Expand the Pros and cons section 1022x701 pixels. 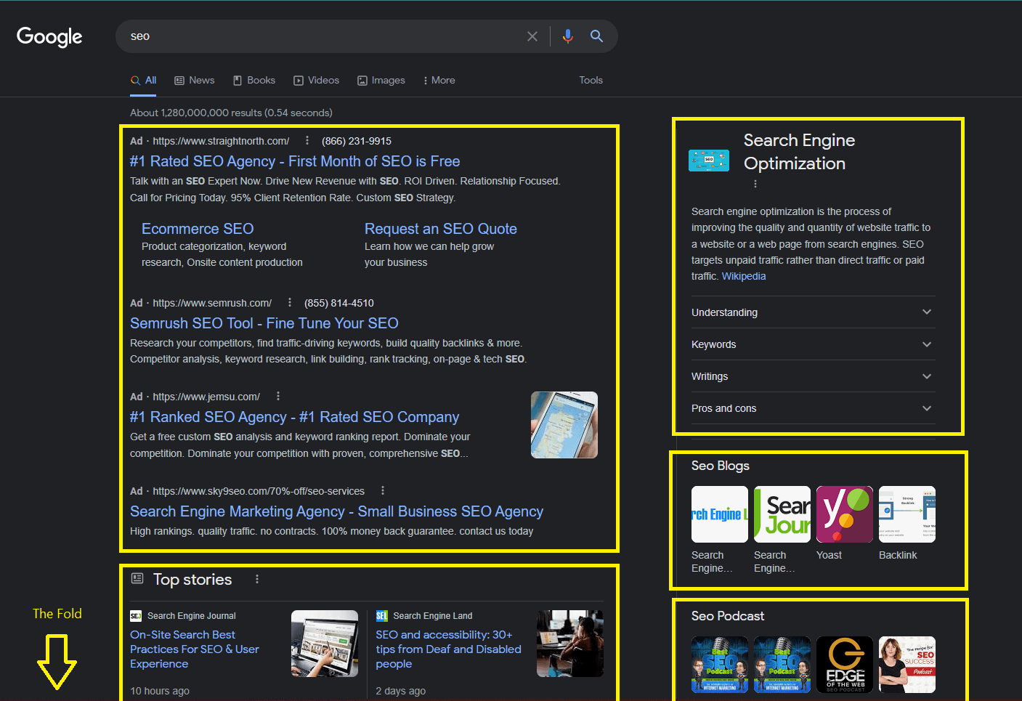pos(813,408)
